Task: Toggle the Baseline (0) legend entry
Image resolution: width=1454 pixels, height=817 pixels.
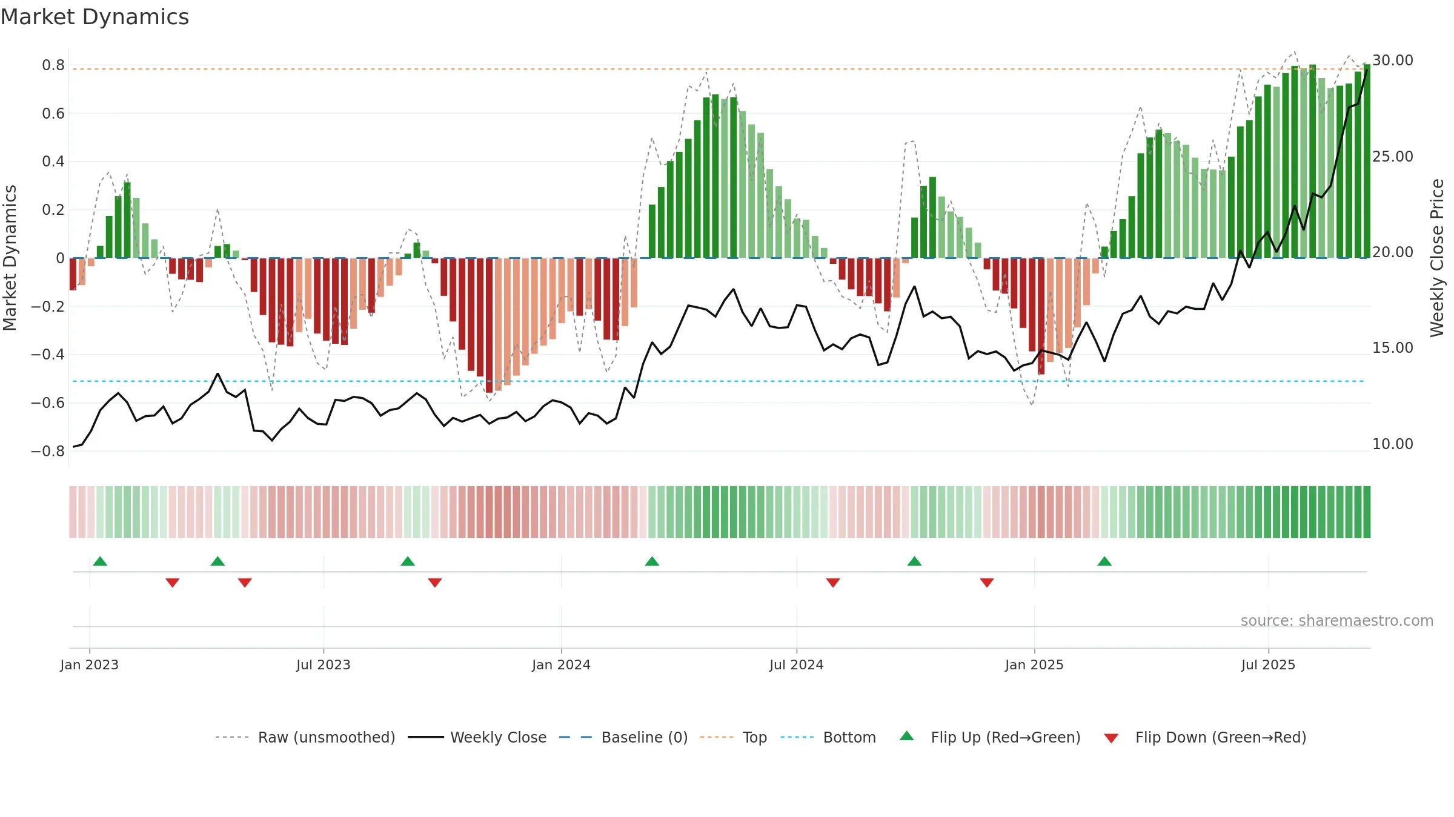Action: (x=645, y=737)
